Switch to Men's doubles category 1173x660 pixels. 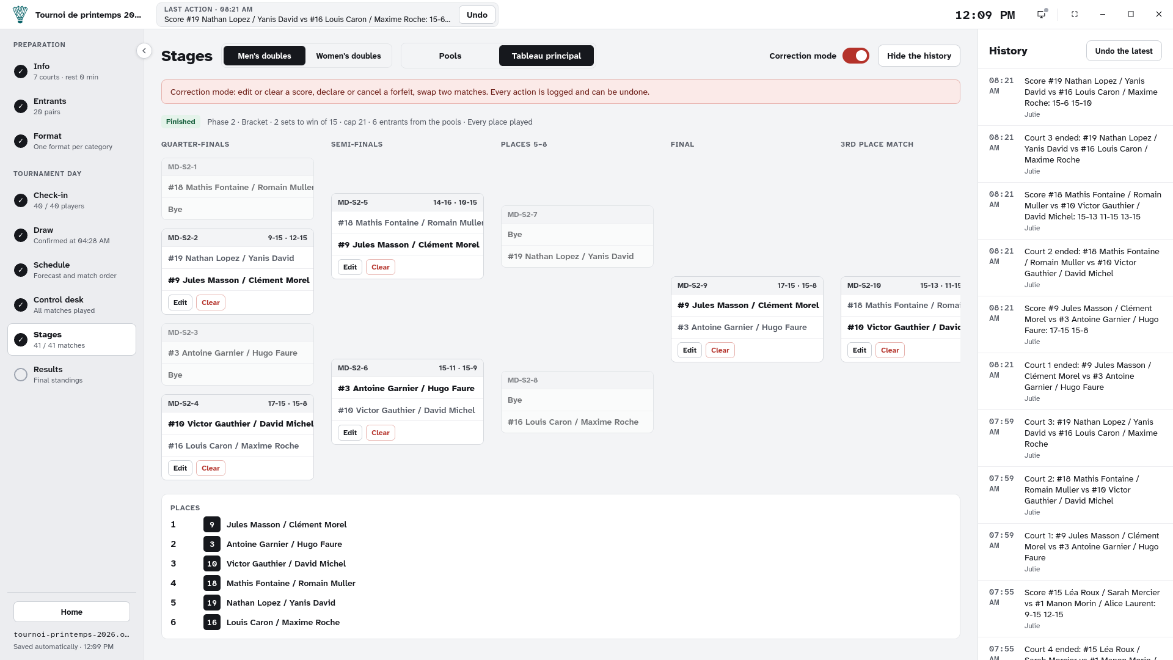coord(264,56)
